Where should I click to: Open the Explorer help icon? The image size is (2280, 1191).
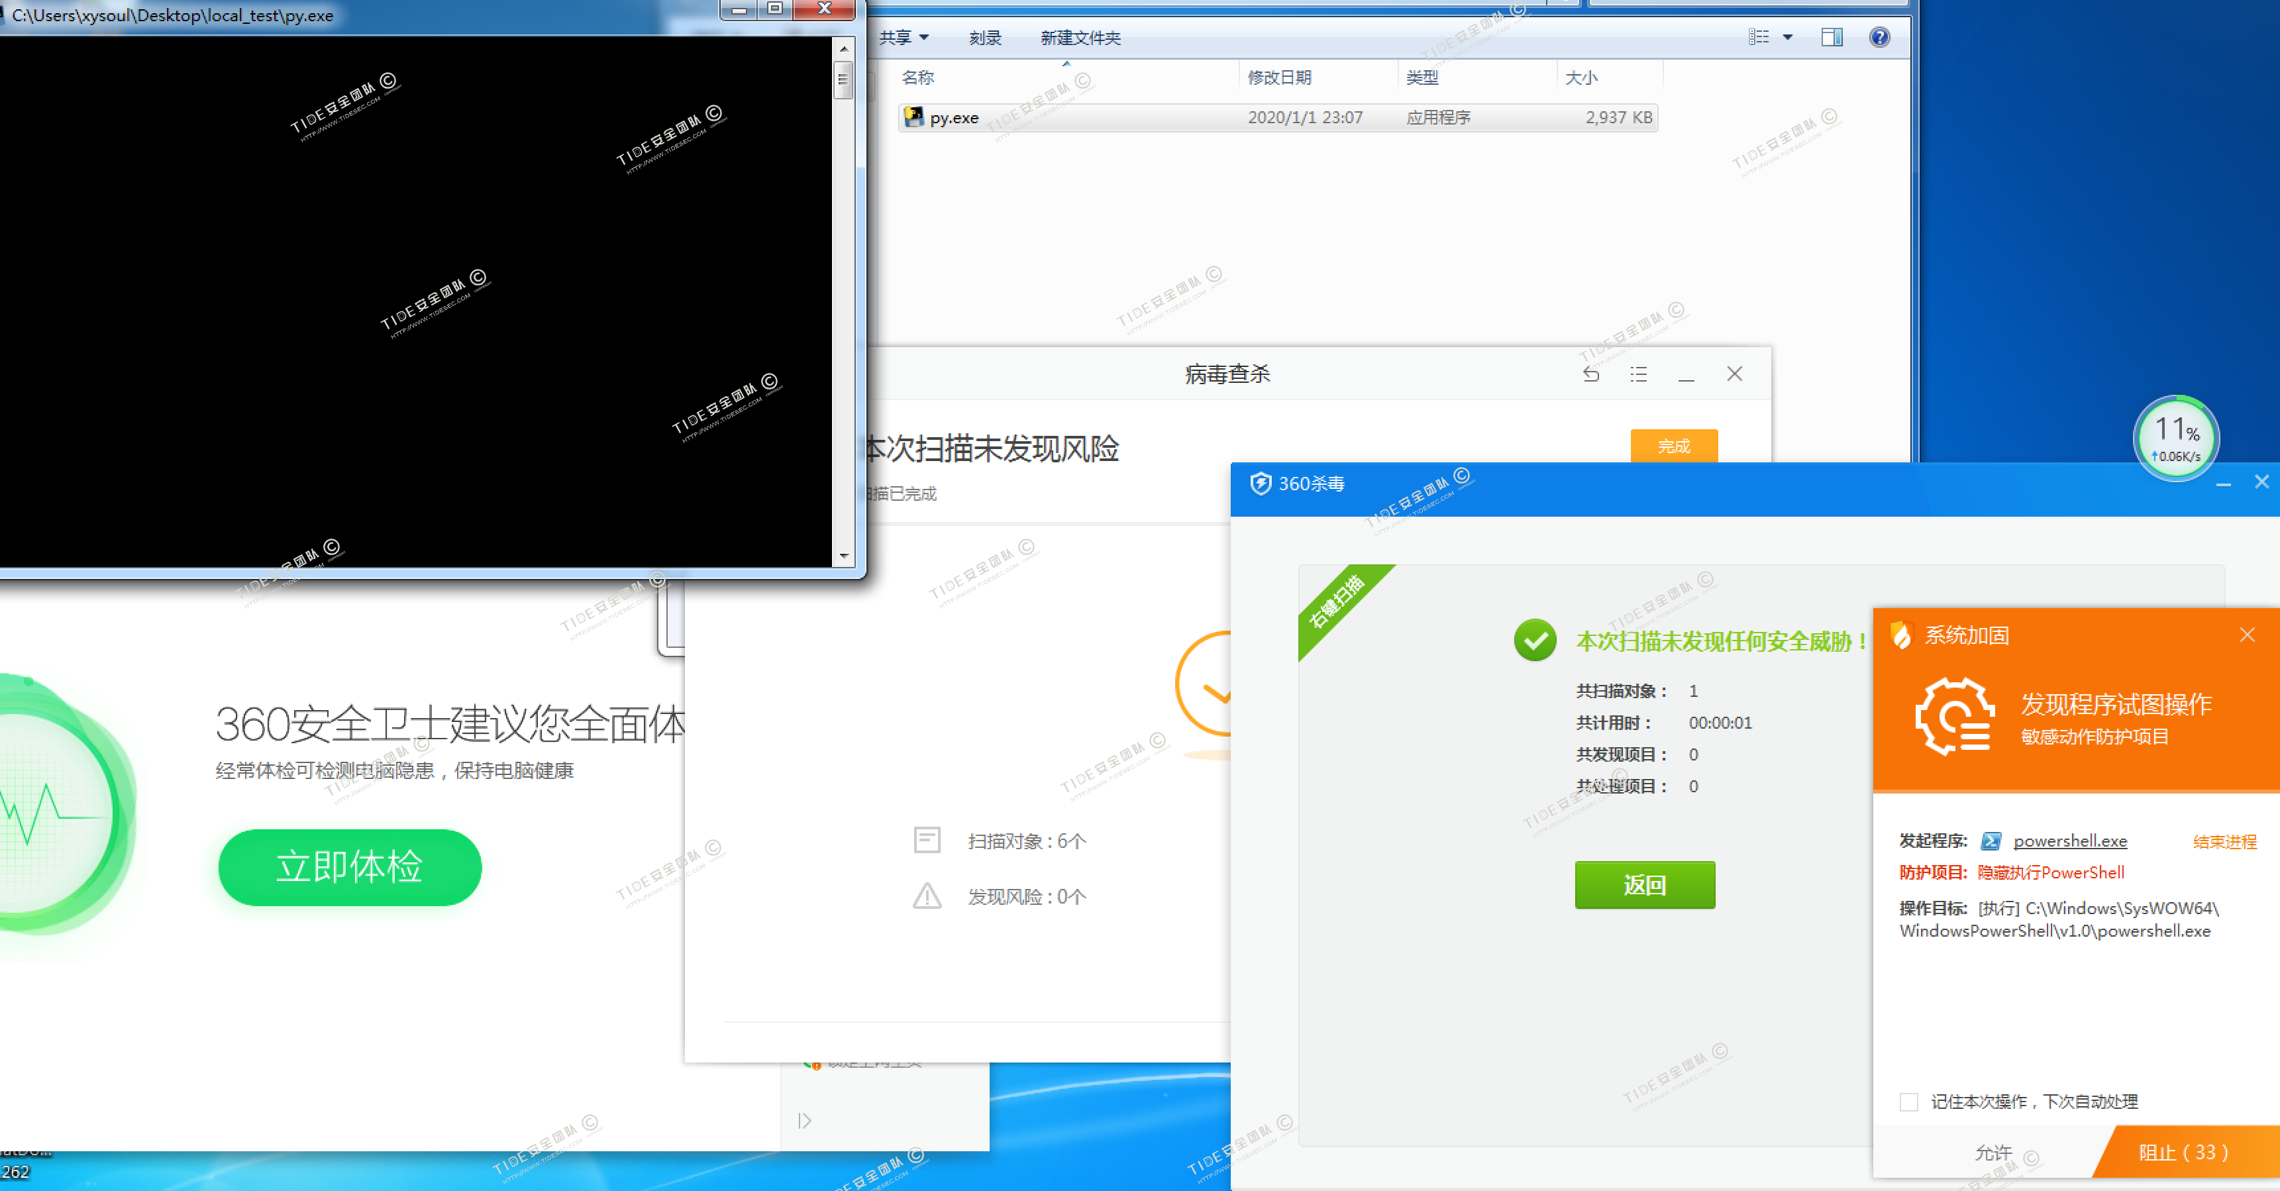[x=1879, y=37]
